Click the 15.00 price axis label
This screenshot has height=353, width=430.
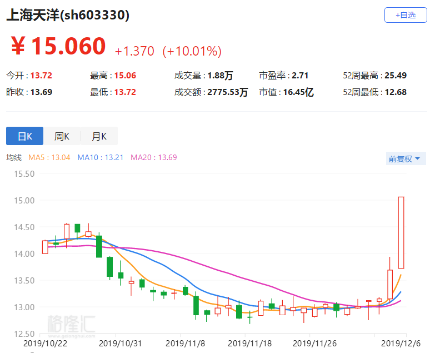point(24,200)
